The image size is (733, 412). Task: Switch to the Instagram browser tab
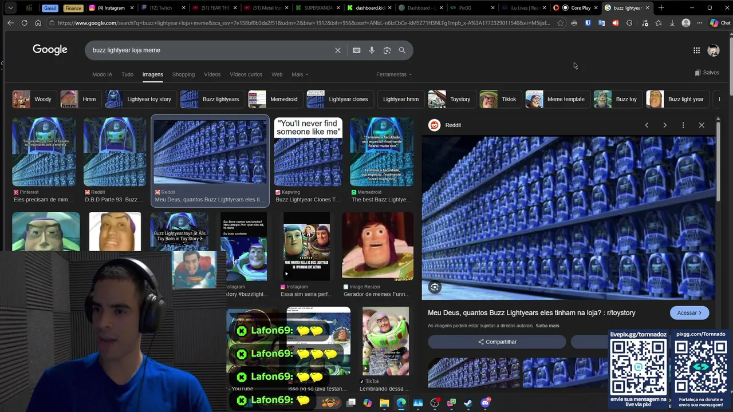pos(112,8)
